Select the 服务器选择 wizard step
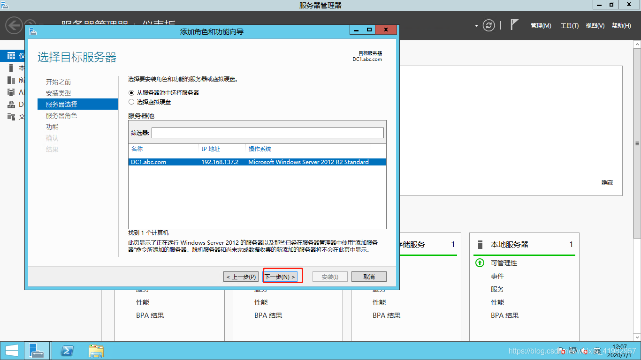This screenshot has height=360, width=641. coord(77,104)
